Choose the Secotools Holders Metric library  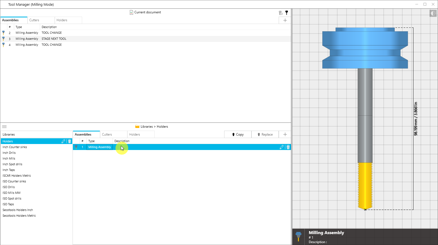pyautogui.click(x=19, y=216)
